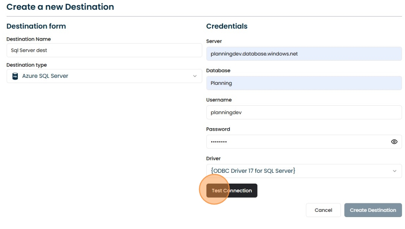Click the Driver field label
Screen dimensions: 405x229
(x=213, y=159)
